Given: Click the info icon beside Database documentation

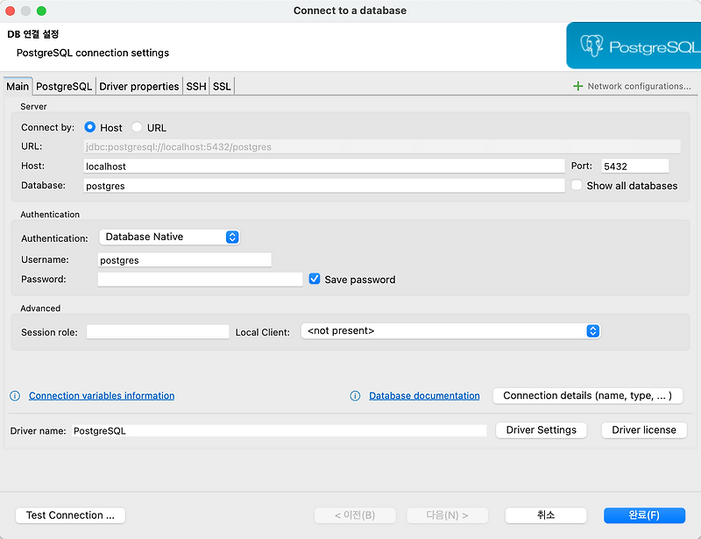Looking at the screenshot, I should coord(354,395).
